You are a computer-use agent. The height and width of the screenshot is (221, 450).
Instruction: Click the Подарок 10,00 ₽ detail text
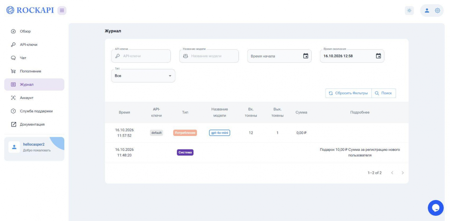[360, 152]
